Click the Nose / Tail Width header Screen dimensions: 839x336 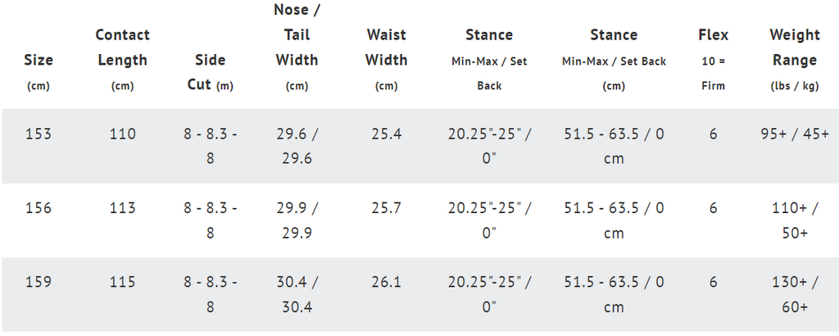click(297, 47)
